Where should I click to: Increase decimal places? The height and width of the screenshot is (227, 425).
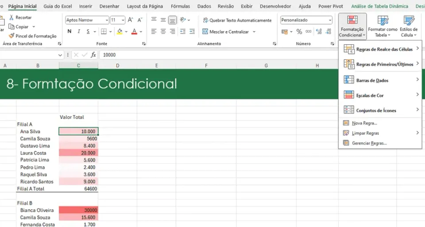tap(319, 31)
